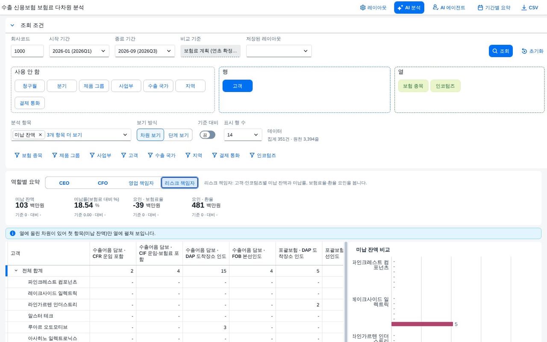This screenshot has height=342, width=547.
Task: Expand the 분석 항목 multi-select dropdown
Action: tap(125, 135)
